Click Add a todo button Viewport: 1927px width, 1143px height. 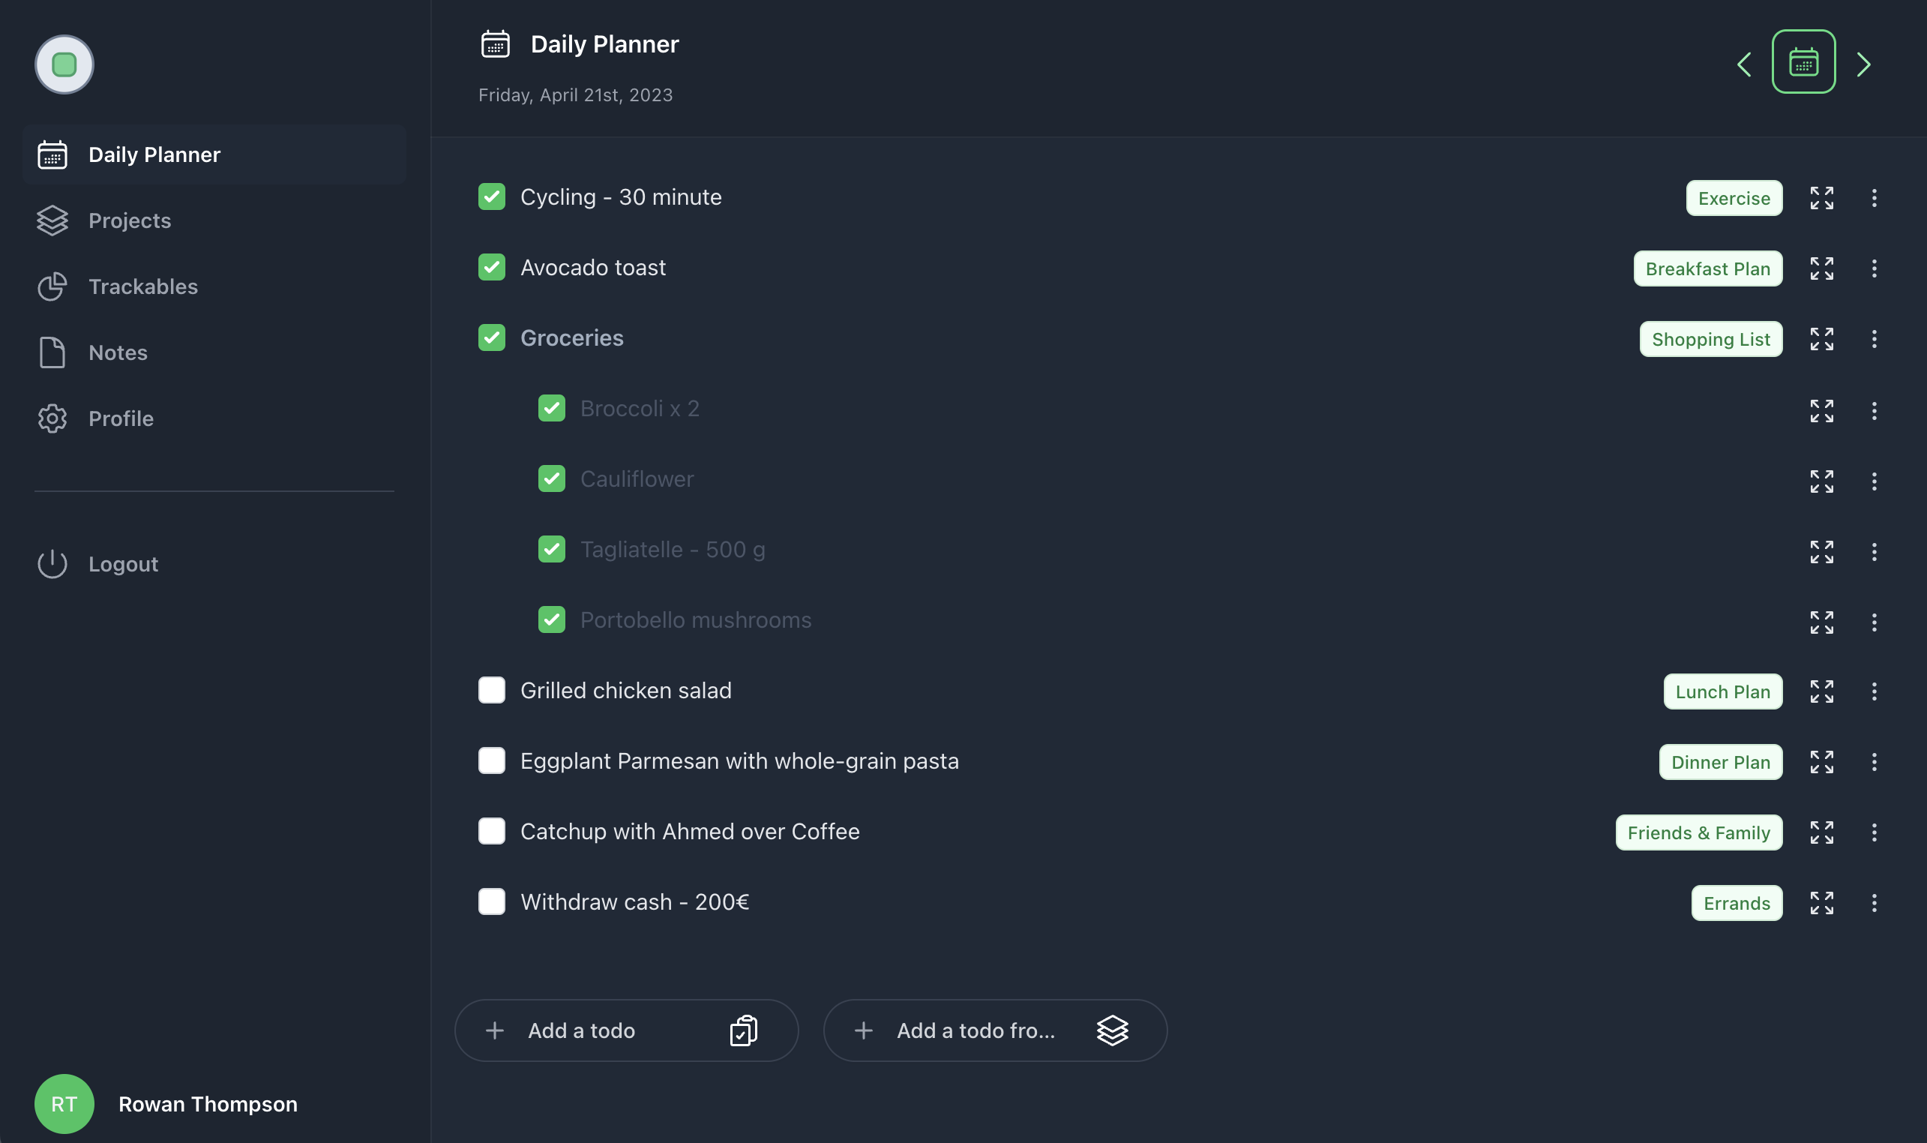(625, 1030)
